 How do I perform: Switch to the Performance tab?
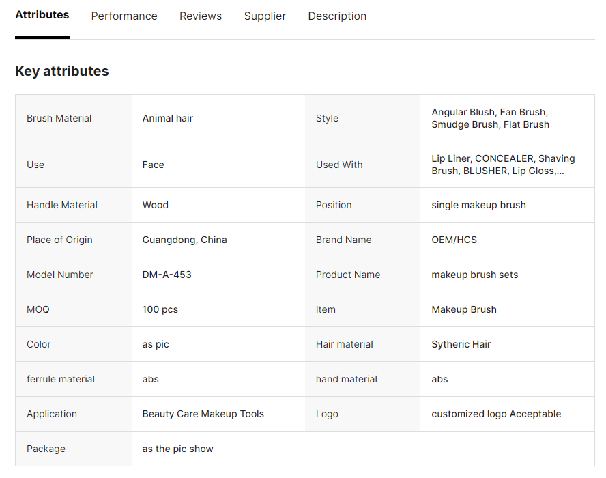124,16
